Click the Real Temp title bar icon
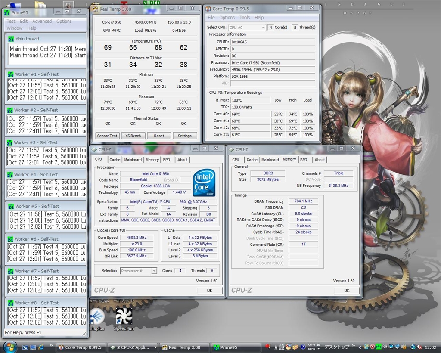441x353 pixels. (95, 9)
